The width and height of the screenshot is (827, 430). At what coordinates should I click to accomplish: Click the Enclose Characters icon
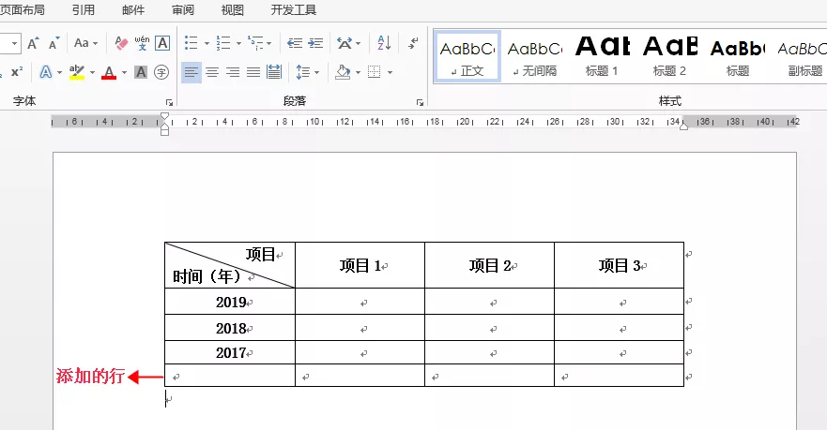tap(161, 72)
